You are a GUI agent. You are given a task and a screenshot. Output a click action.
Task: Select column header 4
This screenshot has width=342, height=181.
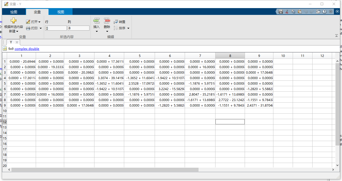point(109,56)
